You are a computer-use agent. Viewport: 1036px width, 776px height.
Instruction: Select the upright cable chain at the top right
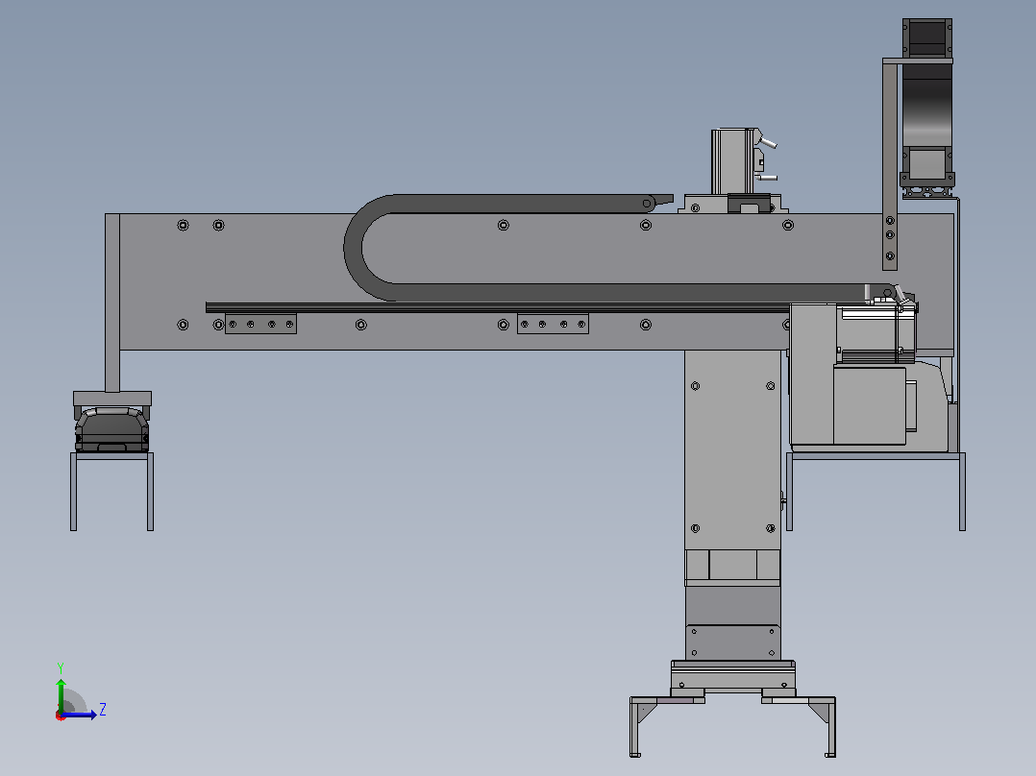pos(927,103)
